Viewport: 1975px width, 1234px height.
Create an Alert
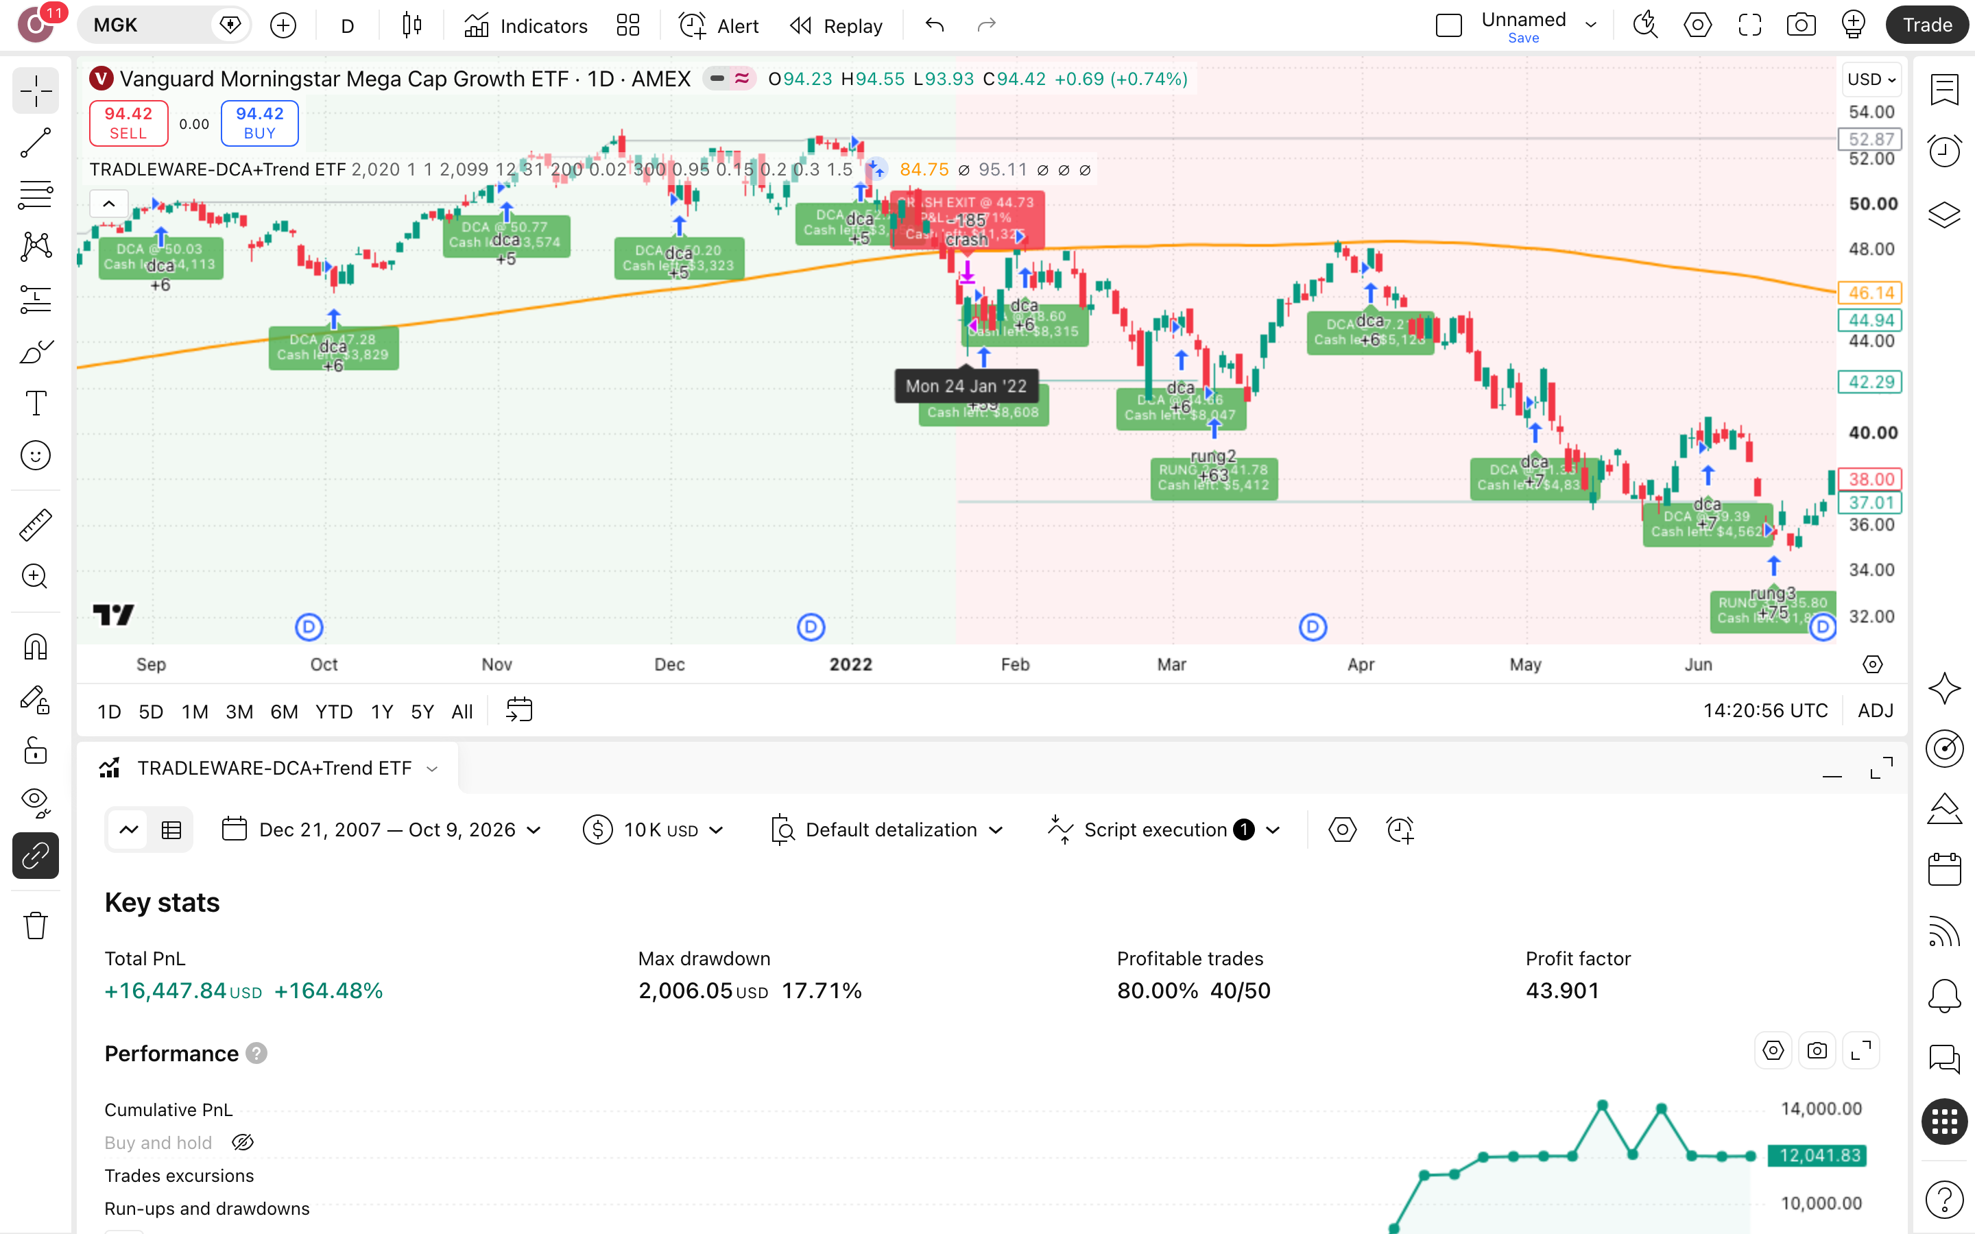(x=719, y=25)
